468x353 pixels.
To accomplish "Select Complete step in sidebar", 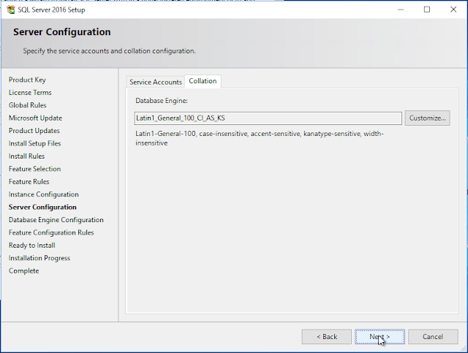I will coord(24,271).
